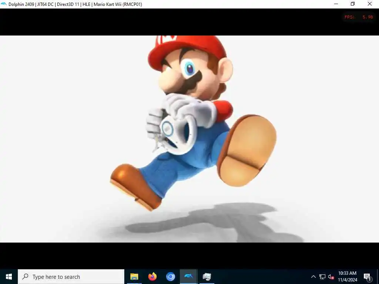Show hidden system tray icons

tap(313, 277)
